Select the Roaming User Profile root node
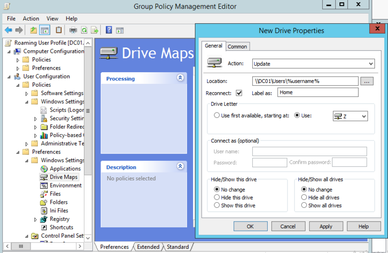Screen dimensions: 388x253 click(x=48, y=43)
